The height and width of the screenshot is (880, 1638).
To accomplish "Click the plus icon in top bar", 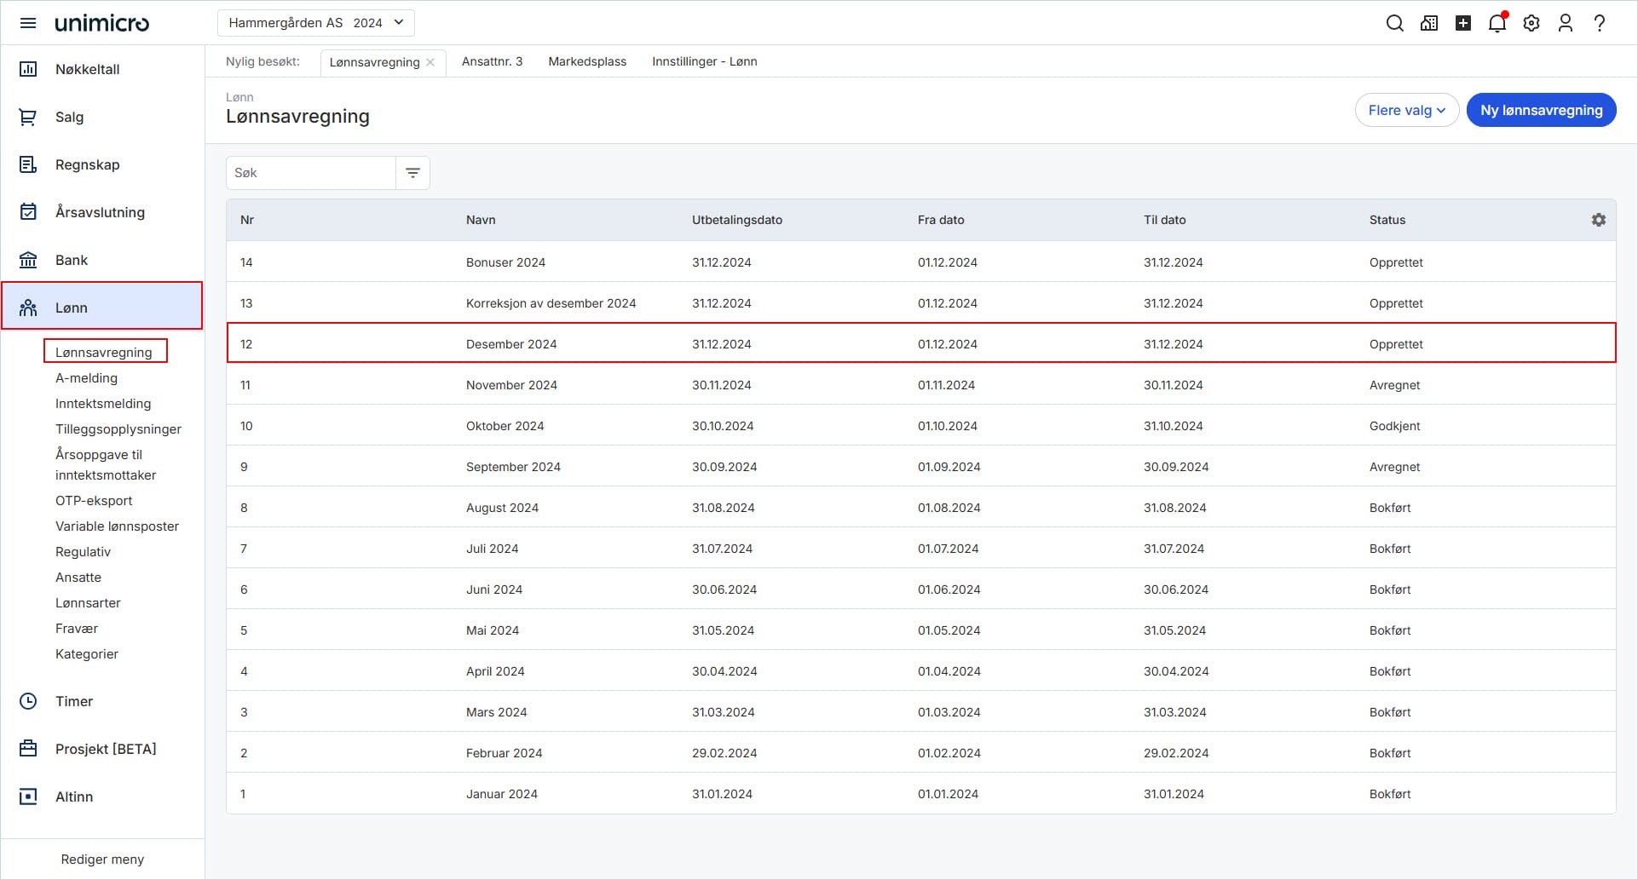I will click(x=1462, y=23).
